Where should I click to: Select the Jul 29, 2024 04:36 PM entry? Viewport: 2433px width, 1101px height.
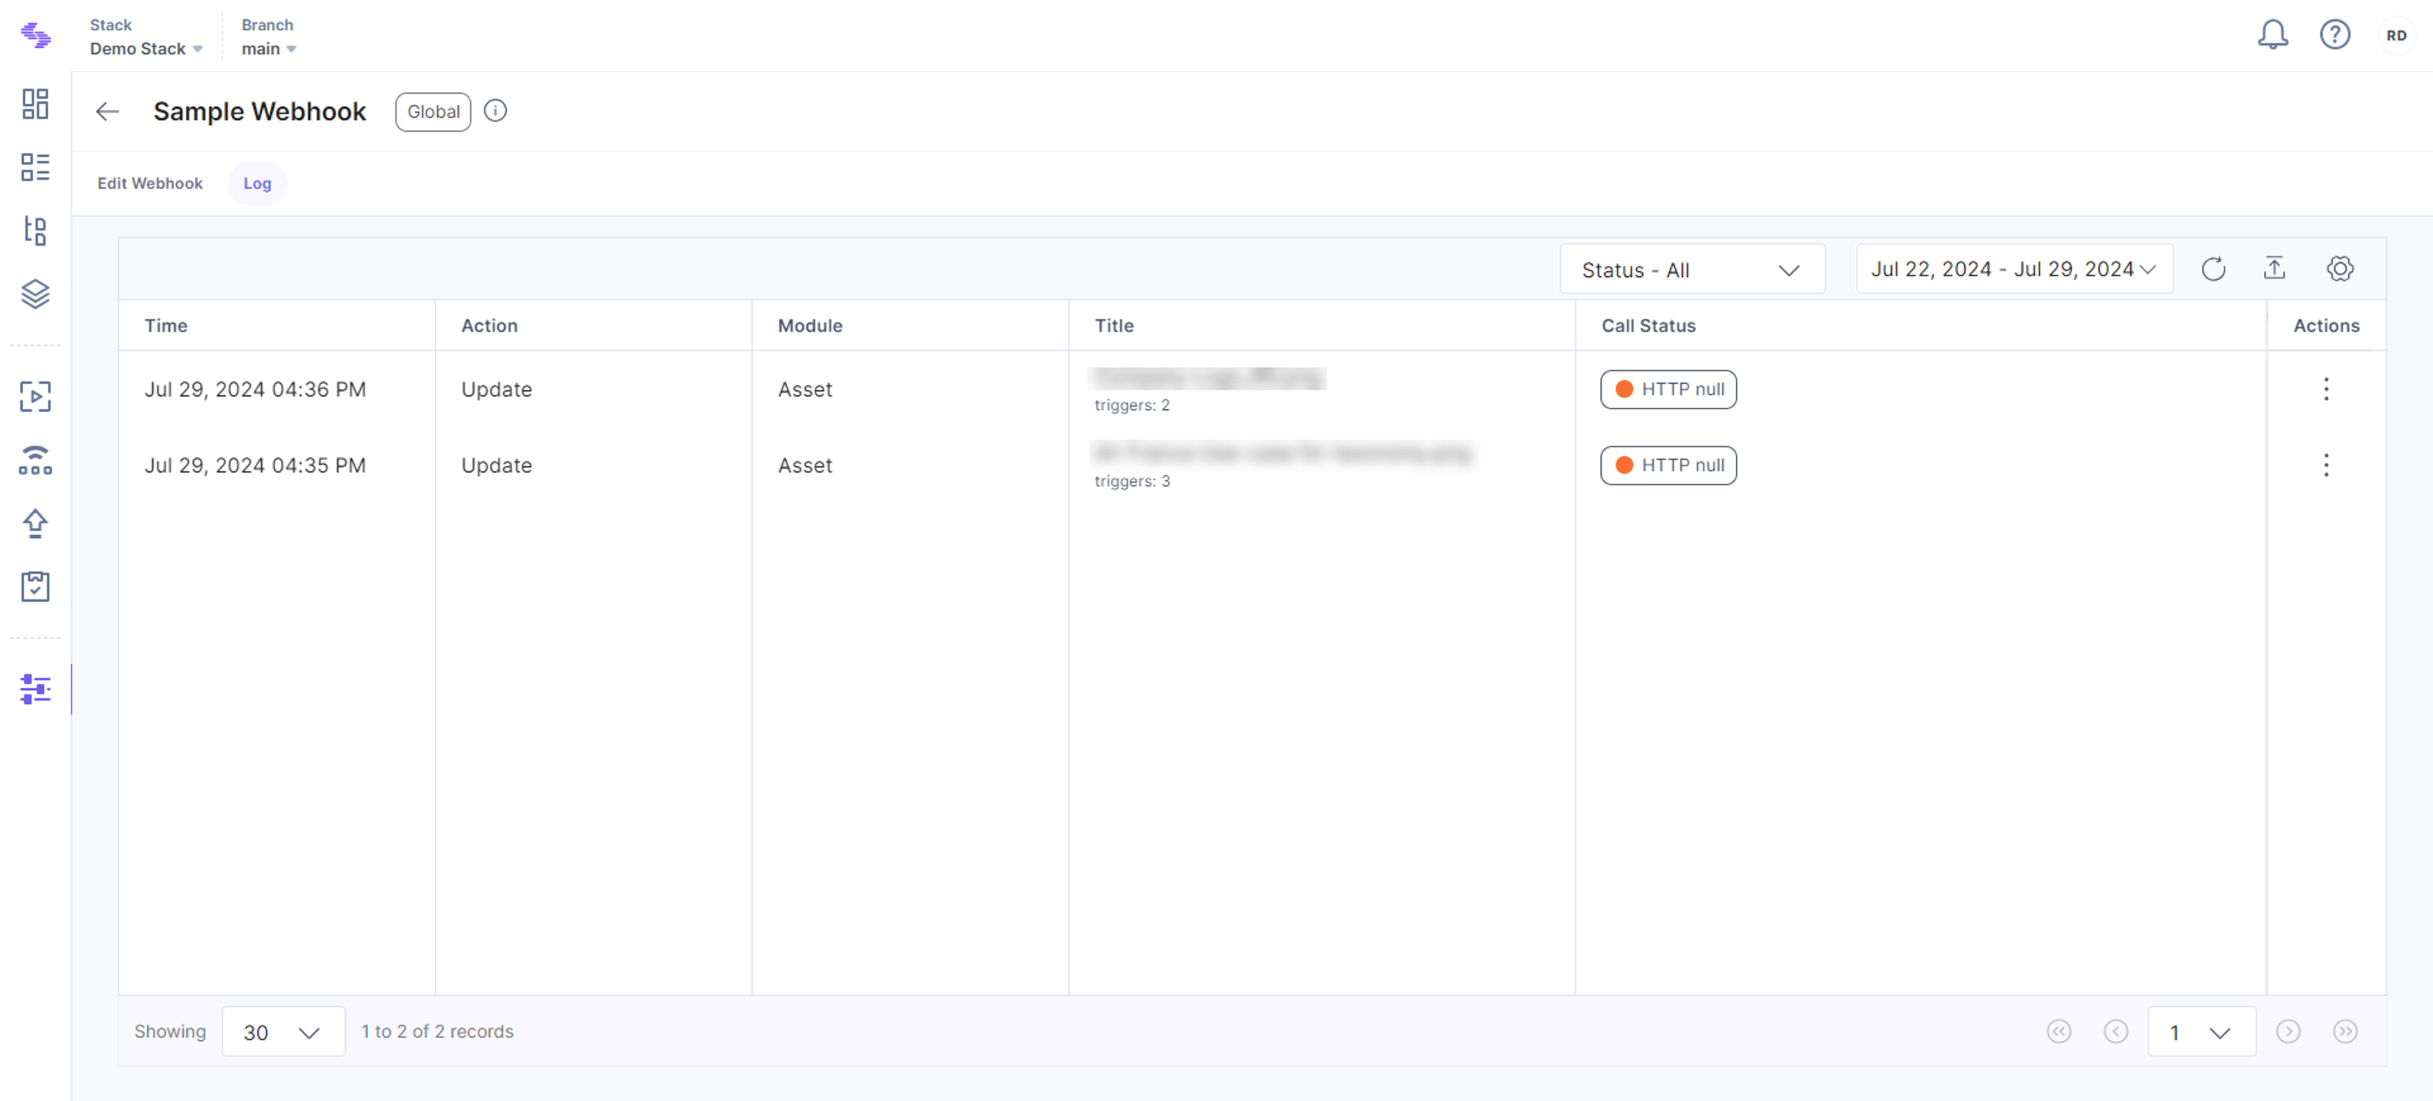(x=255, y=389)
